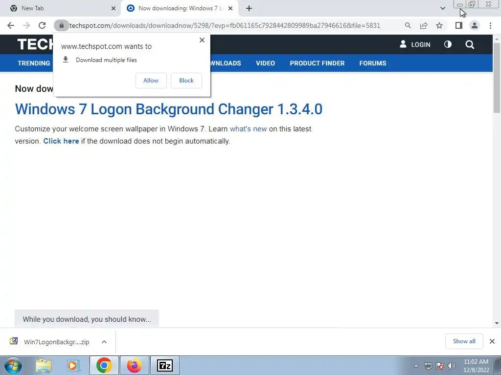This screenshot has height=375, width=501.
Task: Follow the what's new link
Action: pos(248,129)
